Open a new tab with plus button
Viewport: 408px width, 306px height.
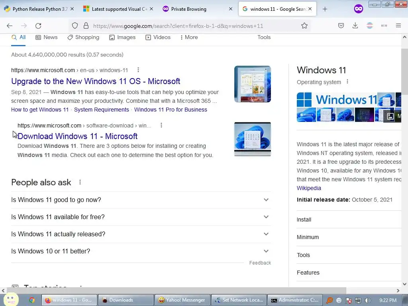[x=325, y=9]
